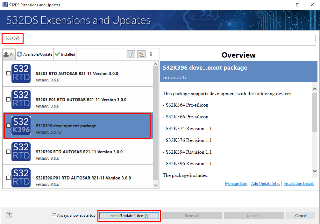Click Overview pane scroll down arrow
This screenshot has height=224, width=320.
[x=315, y=171]
